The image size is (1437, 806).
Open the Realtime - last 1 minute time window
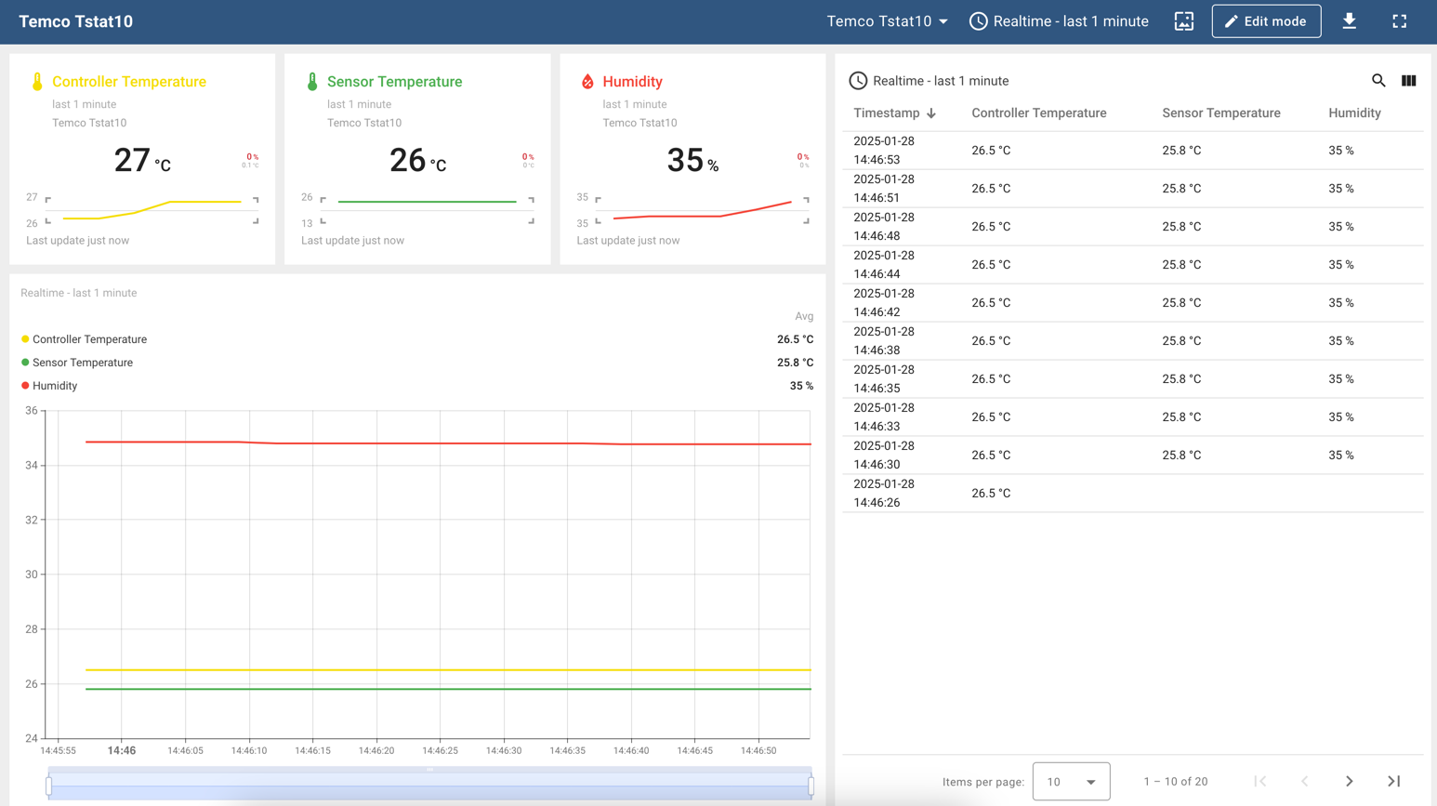click(1059, 21)
